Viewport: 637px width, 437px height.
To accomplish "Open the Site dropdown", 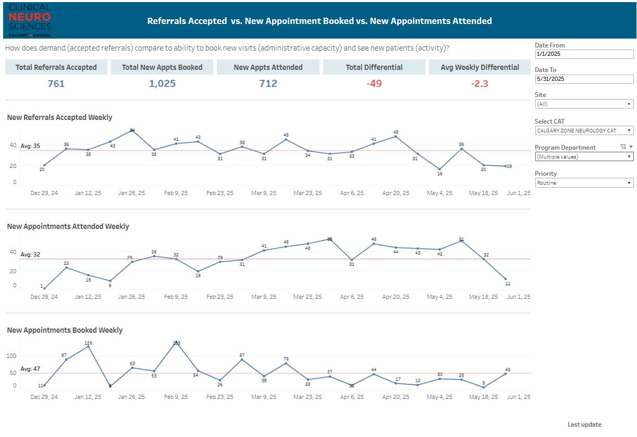I will [x=584, y=104].
